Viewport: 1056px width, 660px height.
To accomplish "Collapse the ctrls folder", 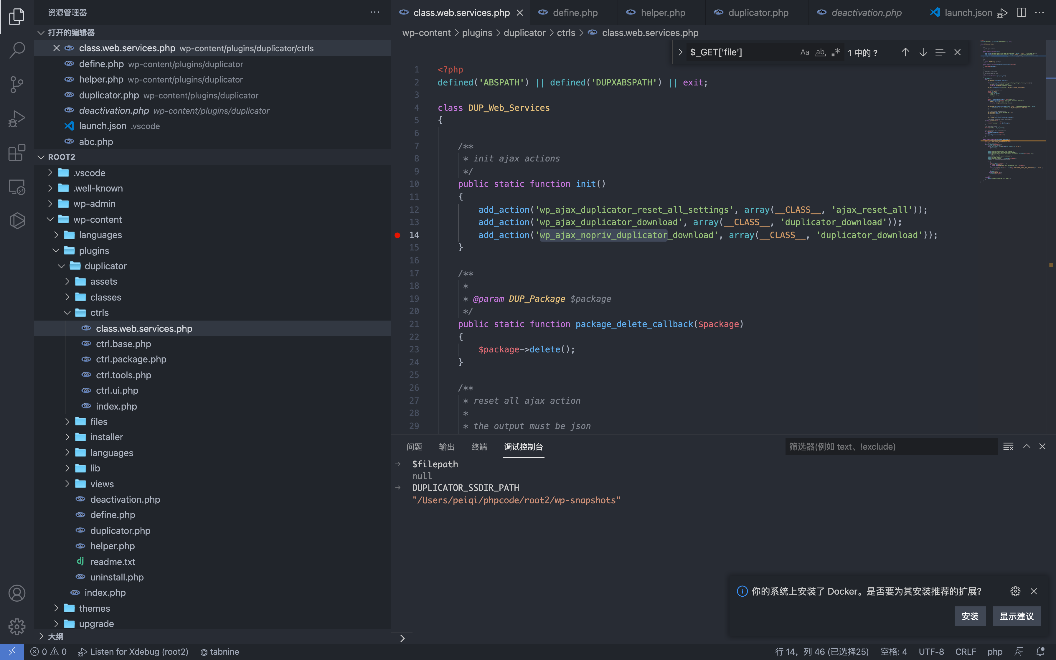I will [99, 313].
